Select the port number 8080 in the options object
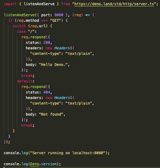The width and height of the screenshot is (160, 168). click(x=59, y=15)
